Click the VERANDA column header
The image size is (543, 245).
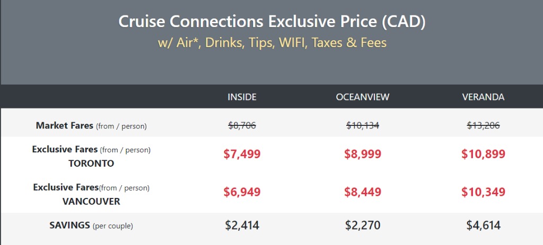pyautogui.click(x=483, y=97)
